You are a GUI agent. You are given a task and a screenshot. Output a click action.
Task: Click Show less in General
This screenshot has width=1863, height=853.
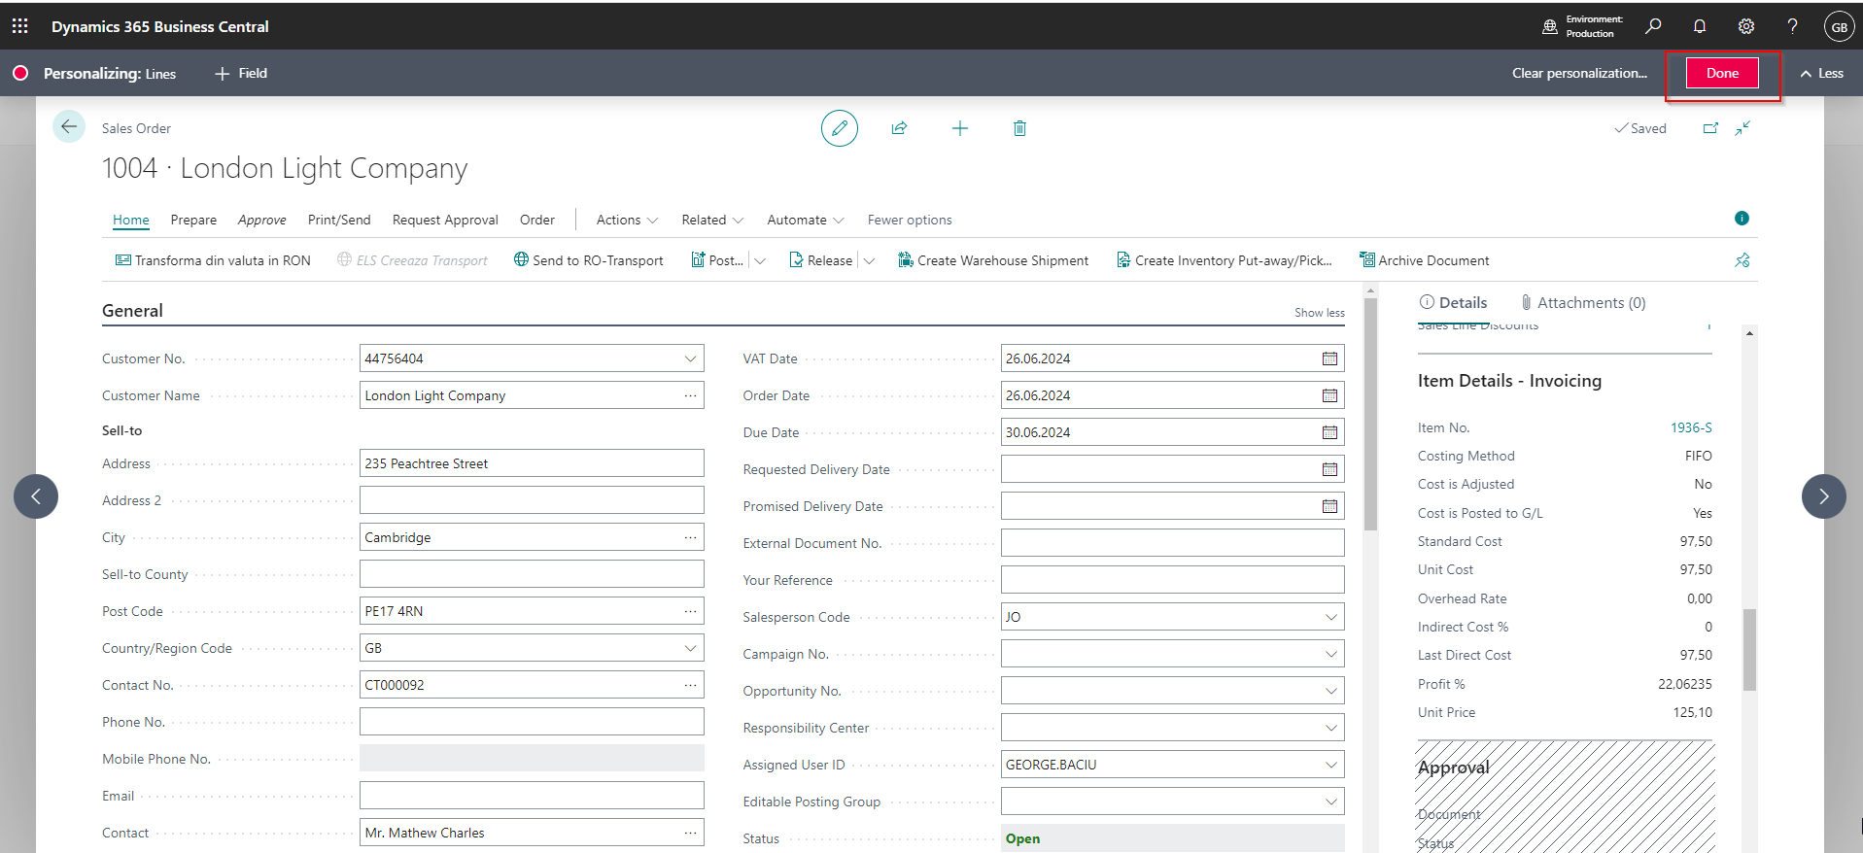coord(1319,312)
